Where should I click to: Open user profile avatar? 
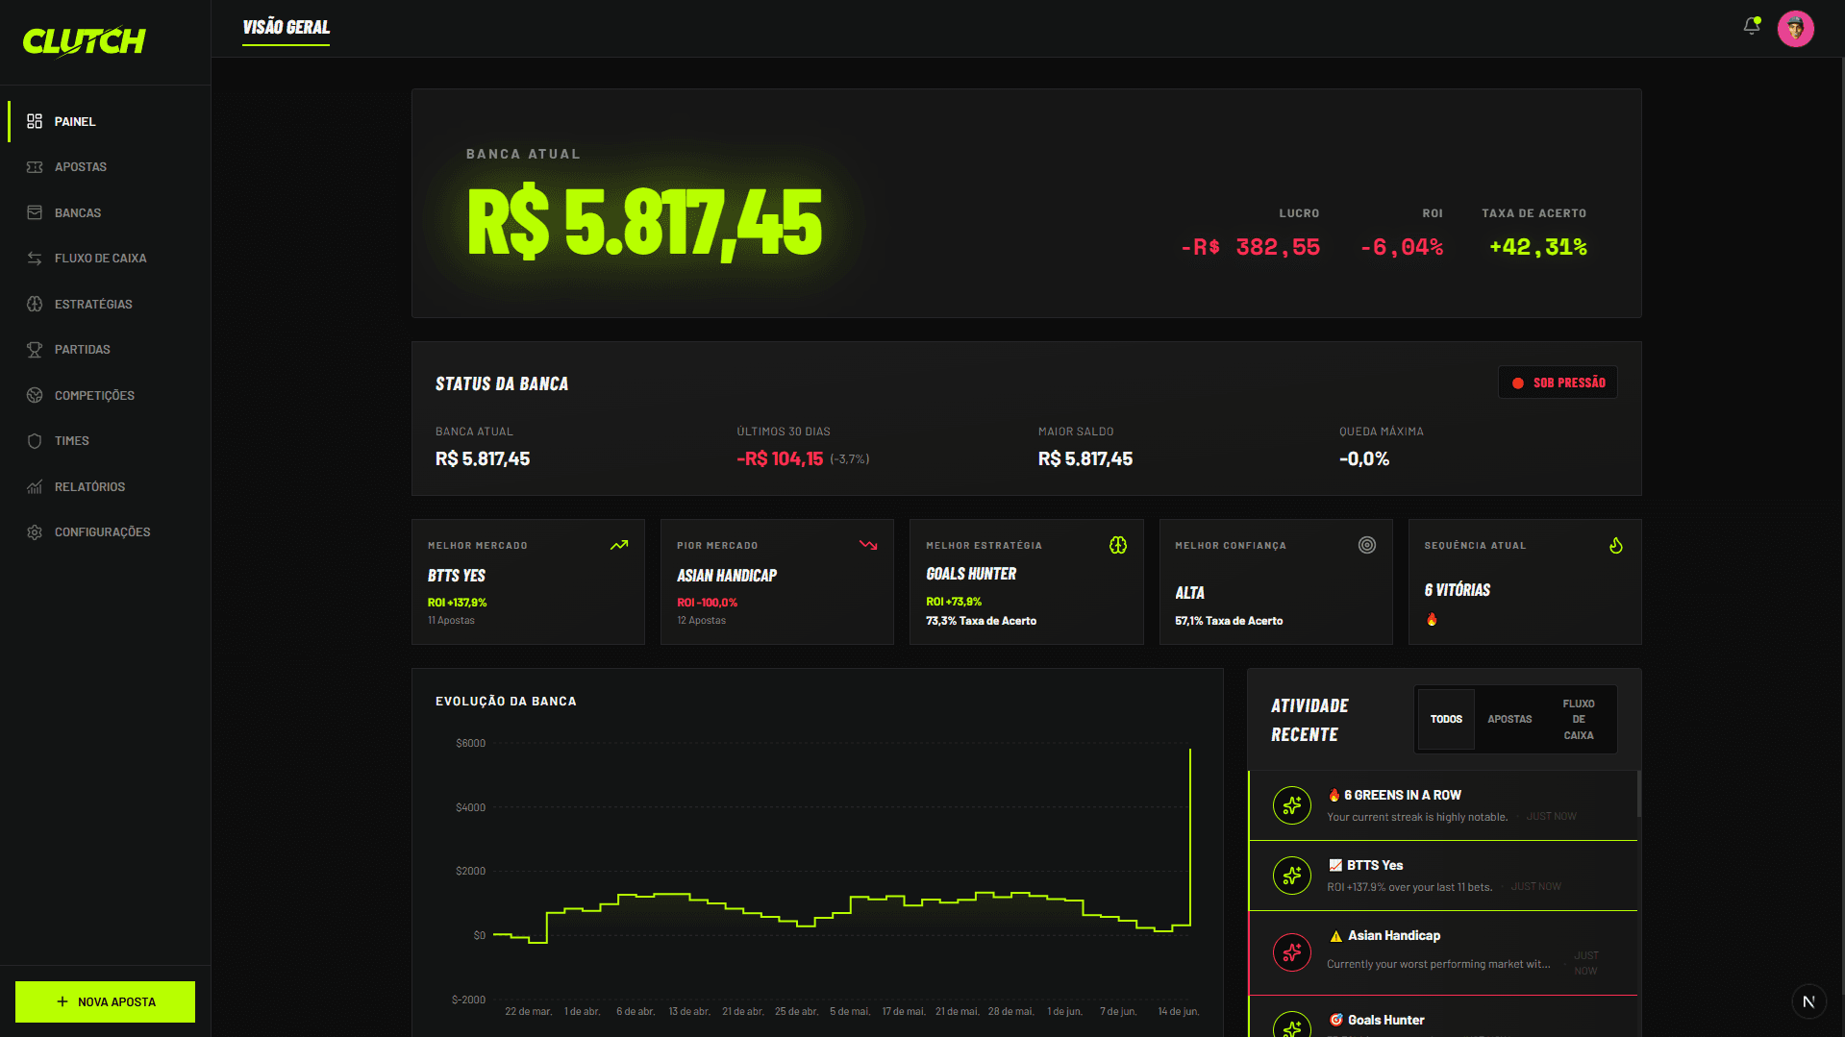tap(1795, 29)
